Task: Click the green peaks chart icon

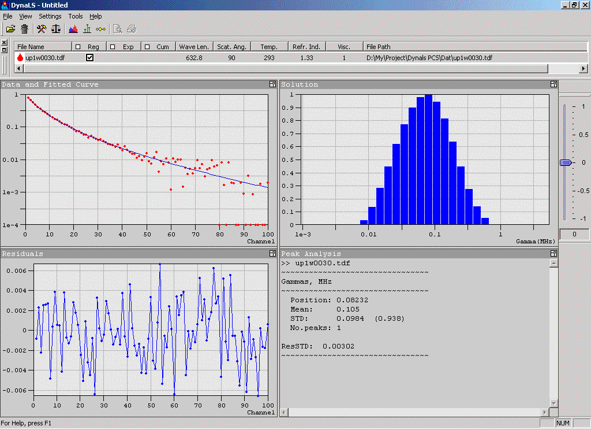Action: click(x=87, y=29)
